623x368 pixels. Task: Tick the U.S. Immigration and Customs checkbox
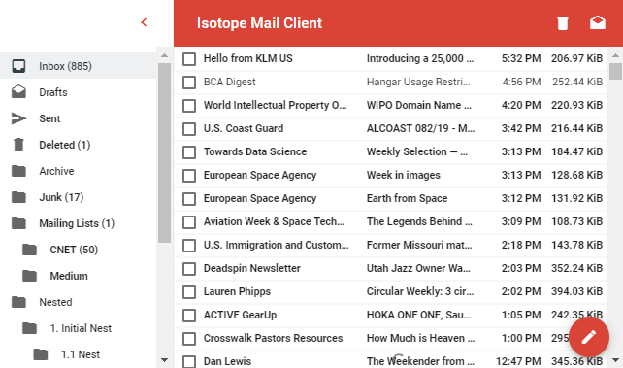[x=189, y=246]
